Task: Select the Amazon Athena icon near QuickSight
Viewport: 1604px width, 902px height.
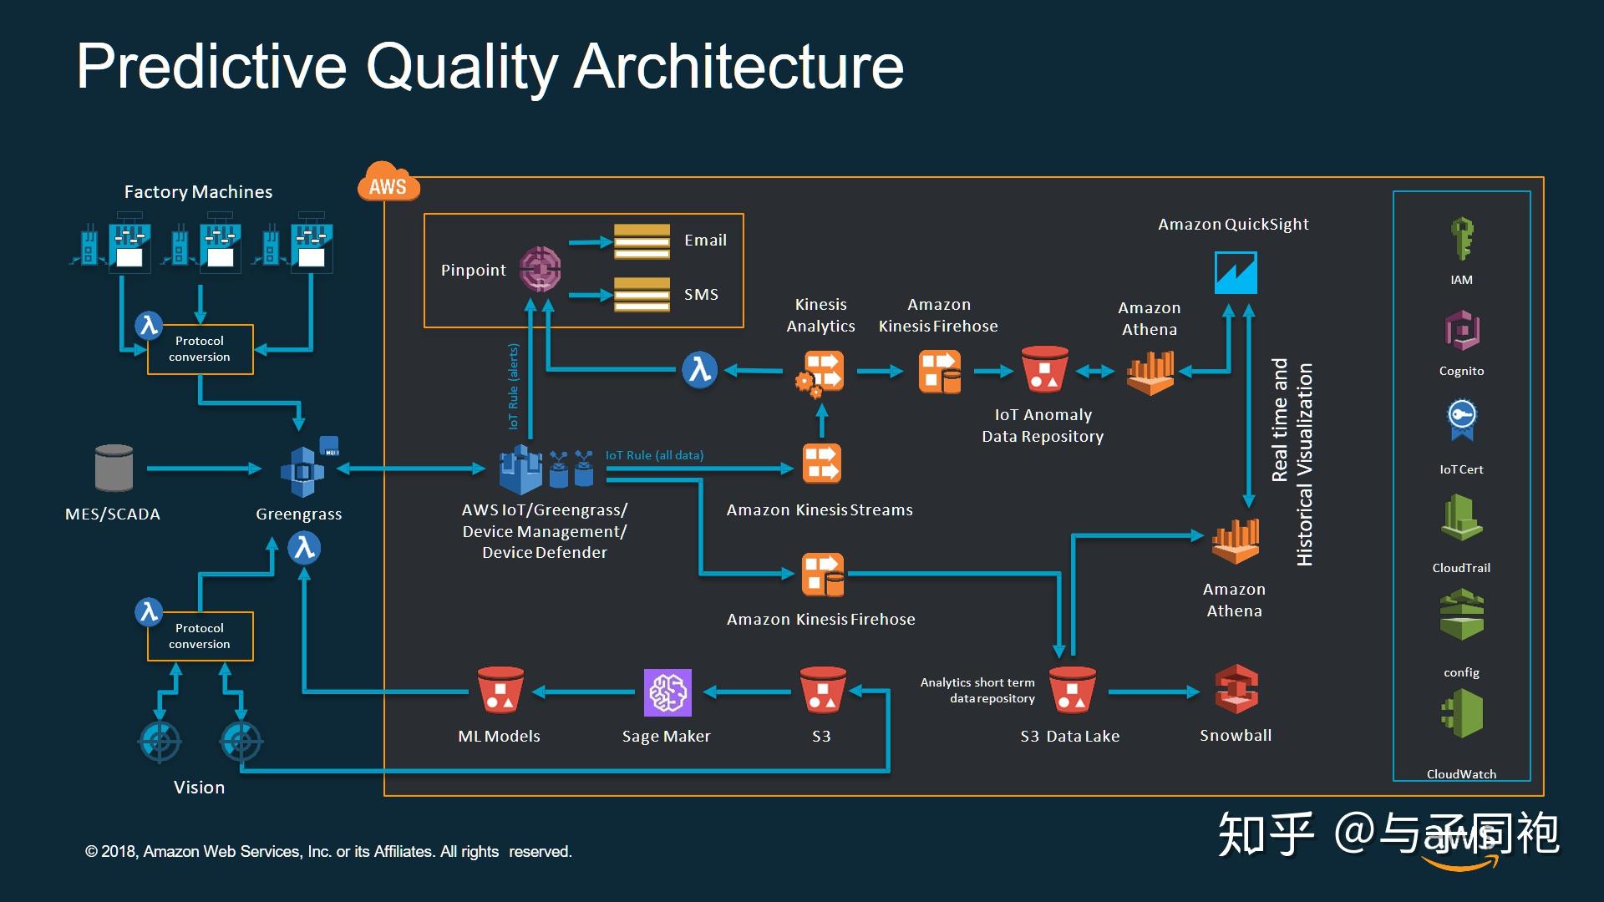Action: (1150, 372)
